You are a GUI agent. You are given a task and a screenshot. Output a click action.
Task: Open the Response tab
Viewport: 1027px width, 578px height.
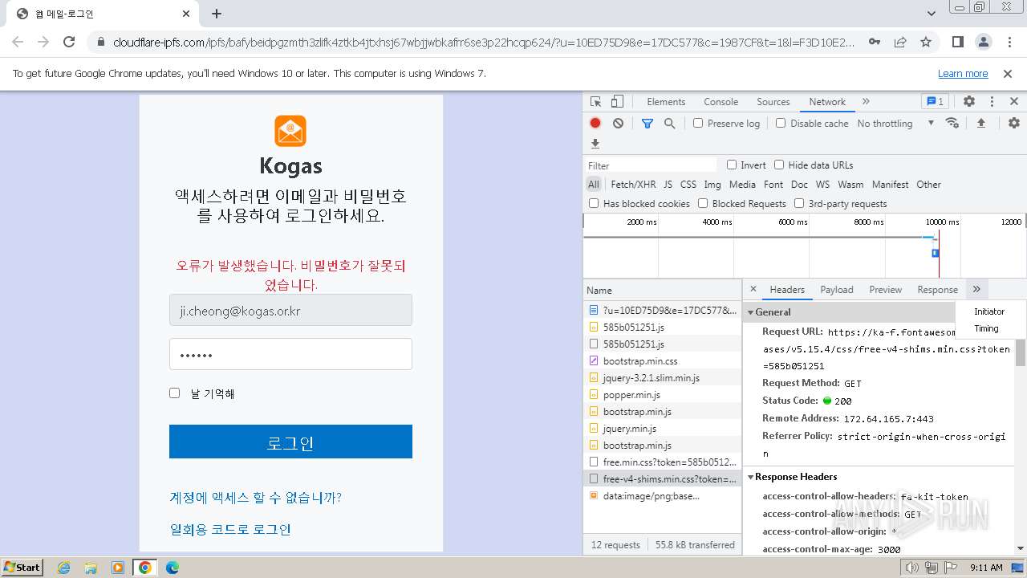pyautogui.click(x=937, y=289)
